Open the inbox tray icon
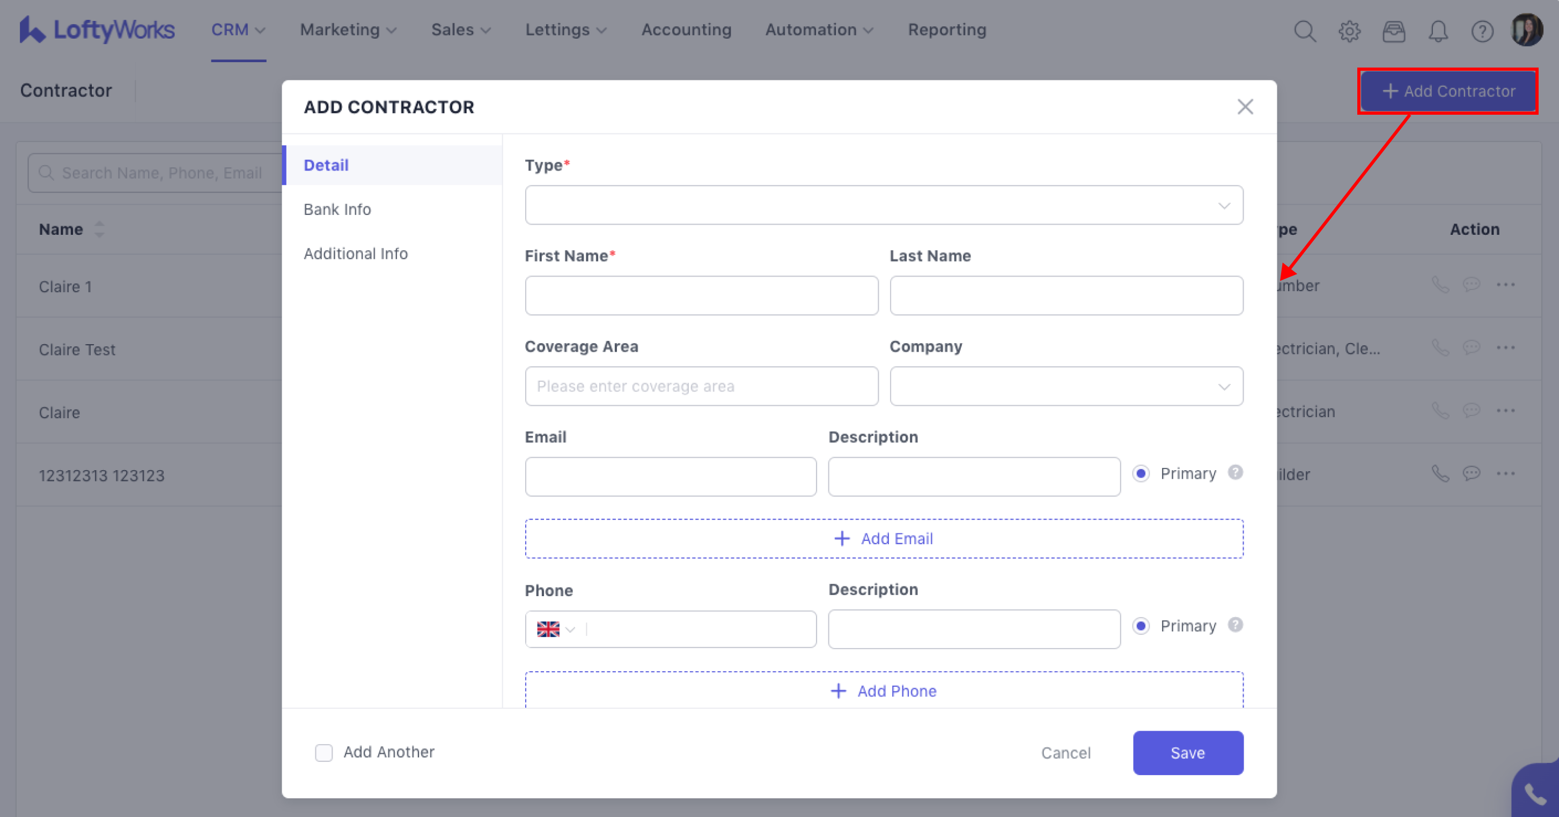The width and height of the screenshot is (1559, 817). pos(1394,31)
